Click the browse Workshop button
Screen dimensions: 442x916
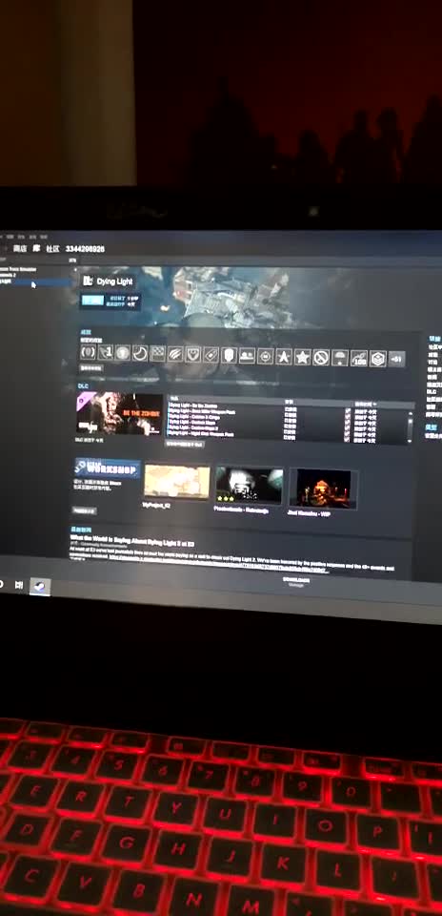(85, 510)
